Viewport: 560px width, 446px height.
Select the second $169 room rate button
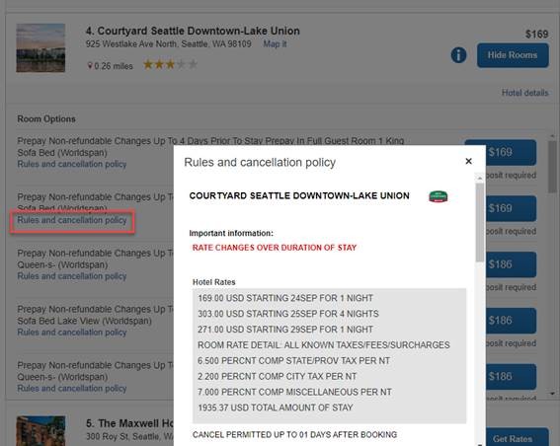(511, 208)
